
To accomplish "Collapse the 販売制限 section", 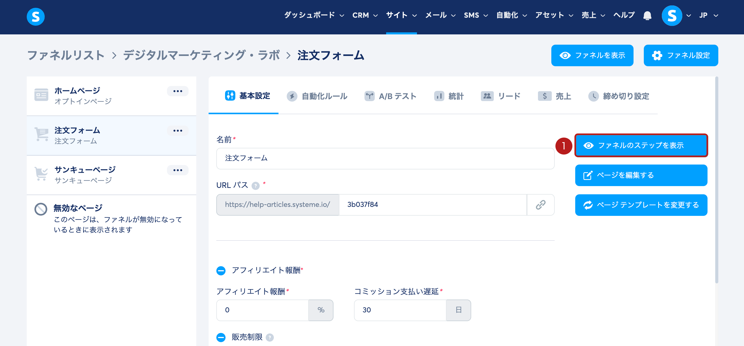I will pos(221,337).
